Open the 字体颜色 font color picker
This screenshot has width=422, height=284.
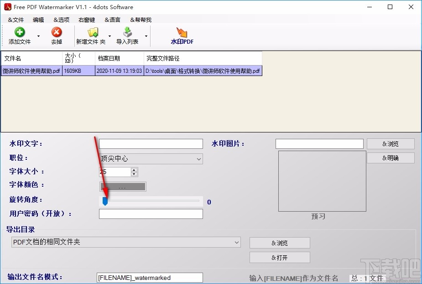(123, 187)
